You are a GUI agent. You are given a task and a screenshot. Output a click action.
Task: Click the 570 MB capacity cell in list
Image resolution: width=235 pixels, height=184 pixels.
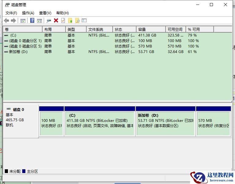point(145,46)
